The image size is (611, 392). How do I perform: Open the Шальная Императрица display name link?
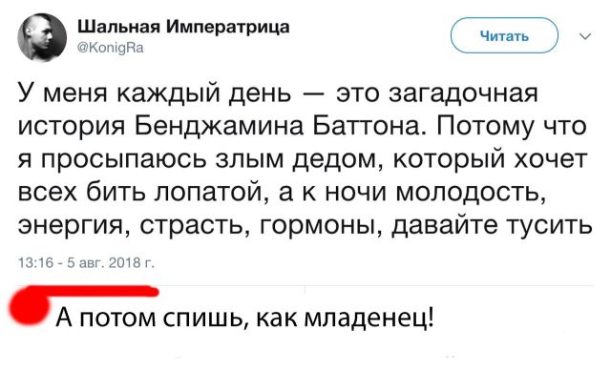184,27
